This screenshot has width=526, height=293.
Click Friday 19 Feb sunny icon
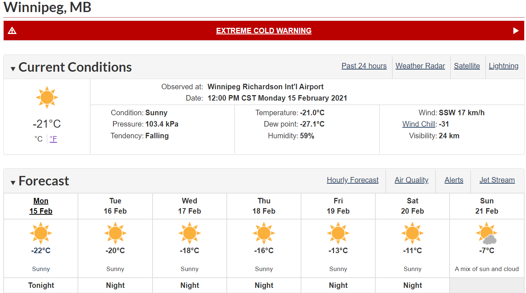pos(338,233)
